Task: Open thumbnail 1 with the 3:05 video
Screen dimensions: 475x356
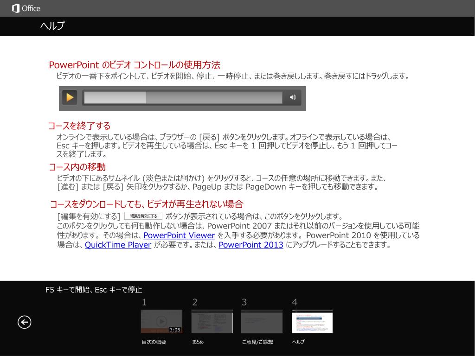Action: click(161, 321)
